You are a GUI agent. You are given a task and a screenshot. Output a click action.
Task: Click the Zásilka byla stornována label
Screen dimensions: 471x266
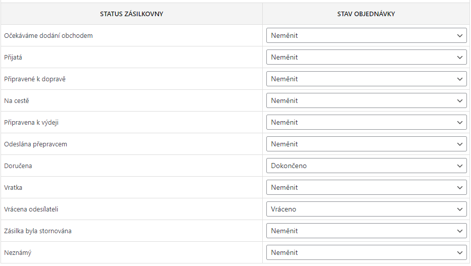coord(38,231)
